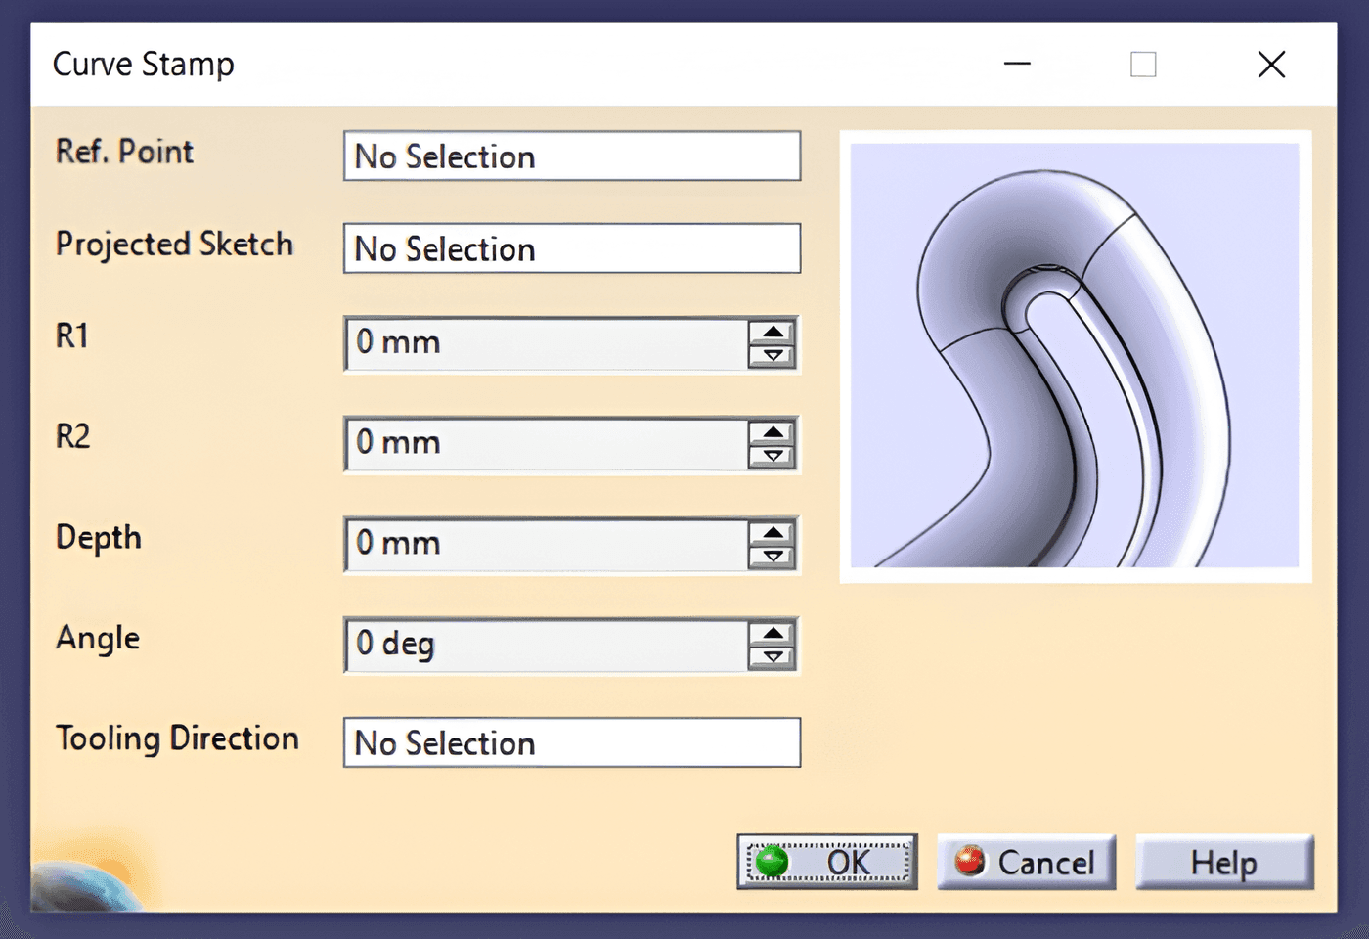The width and height of the screenshot is (1369, 939).
Task: Decrease R1 with the down arrow
Action: tap(773, 356)
